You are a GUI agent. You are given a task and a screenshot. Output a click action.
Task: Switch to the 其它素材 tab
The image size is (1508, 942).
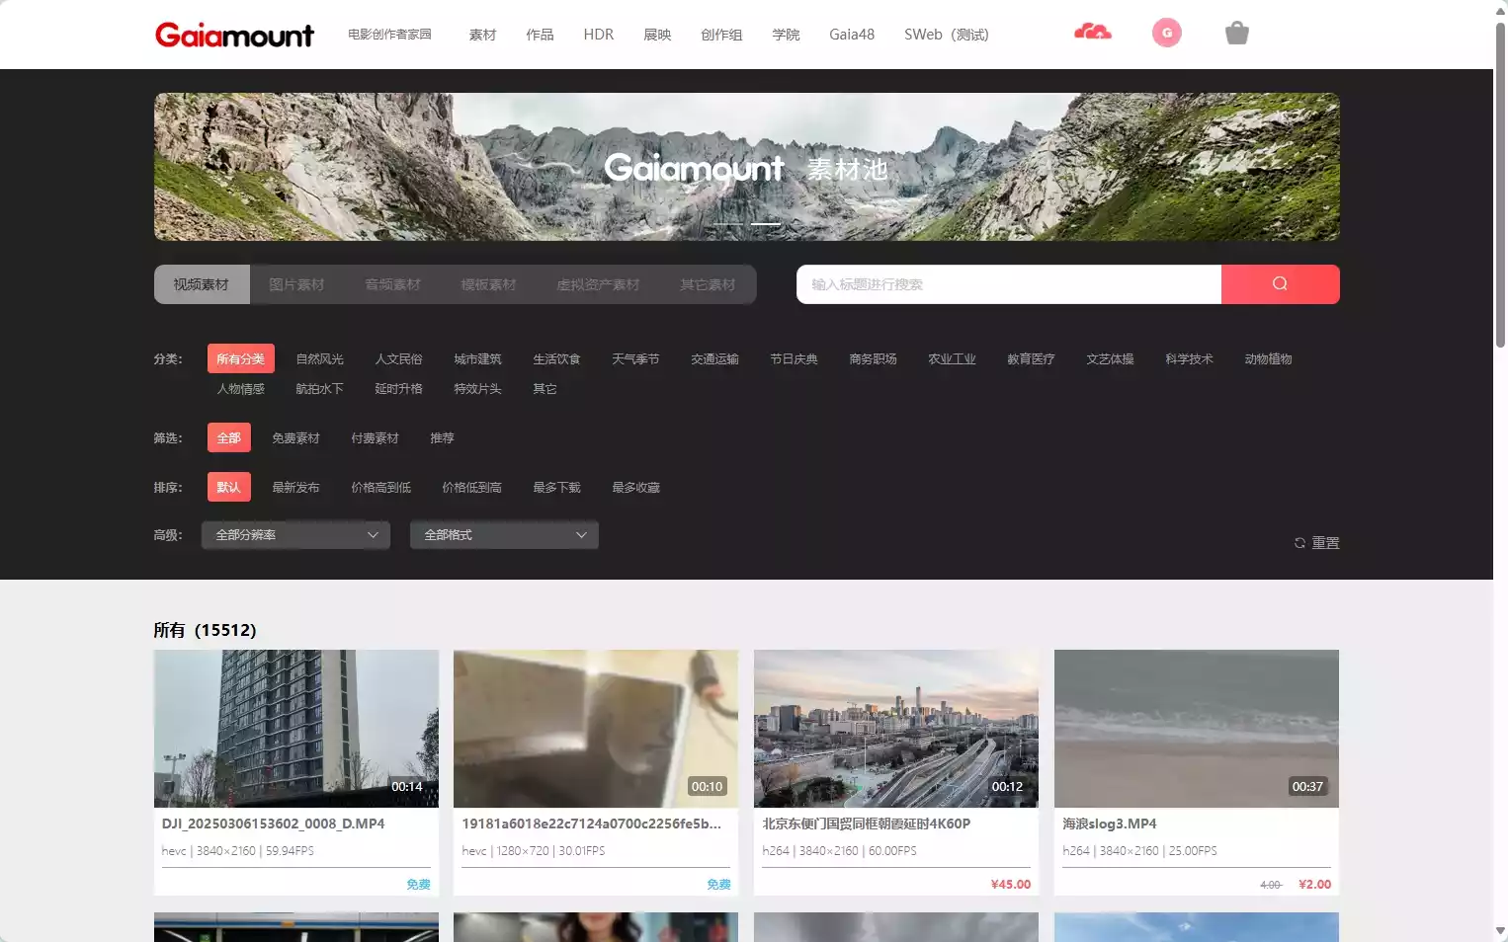point(708,284)
